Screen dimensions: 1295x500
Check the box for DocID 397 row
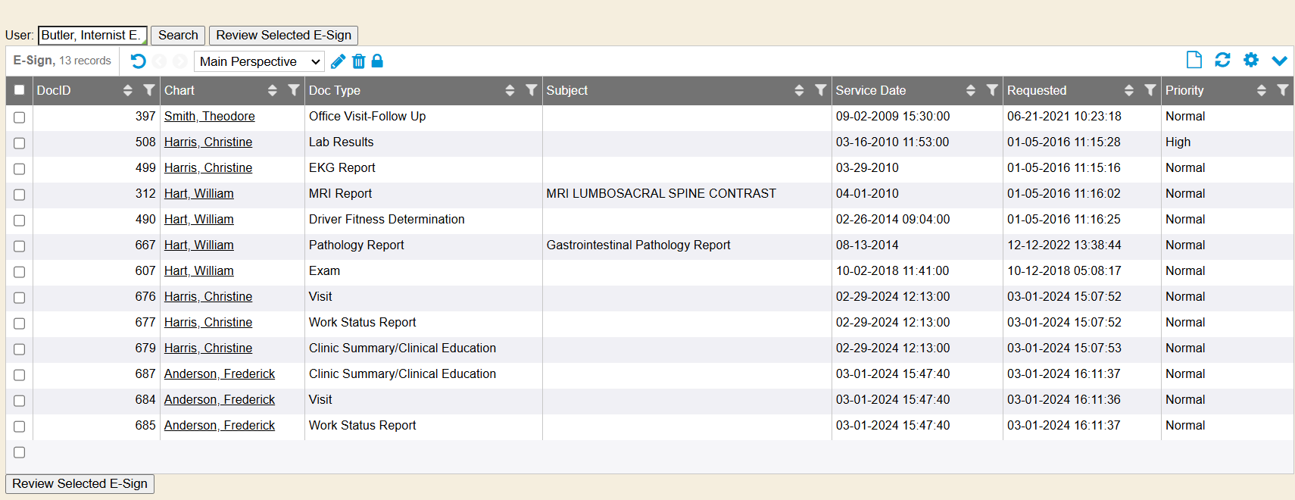pos(19,117)
